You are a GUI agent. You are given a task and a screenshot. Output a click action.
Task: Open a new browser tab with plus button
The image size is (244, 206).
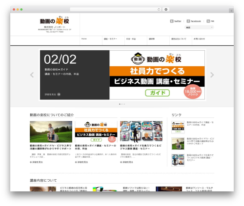coord(231,11)
